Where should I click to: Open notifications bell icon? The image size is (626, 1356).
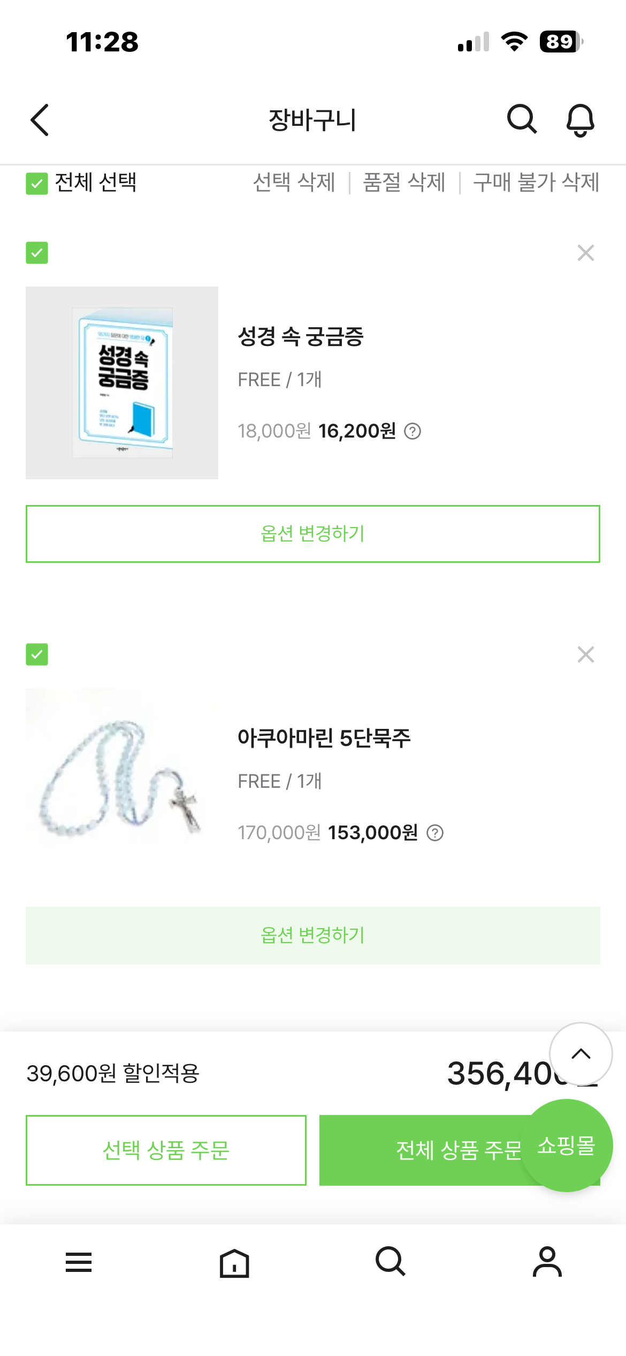coord(580,120)
